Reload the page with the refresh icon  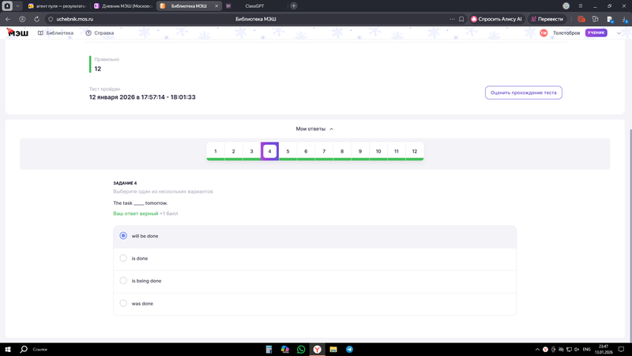click(x=36, y=19)
